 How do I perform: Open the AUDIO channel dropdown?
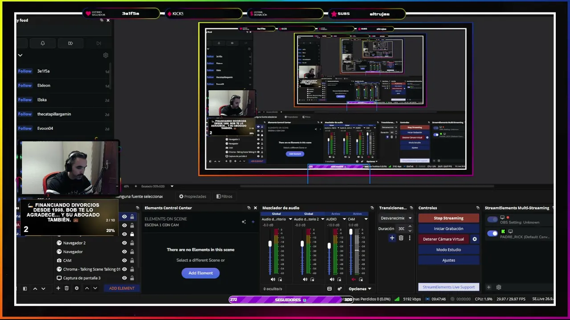point(344,219)
